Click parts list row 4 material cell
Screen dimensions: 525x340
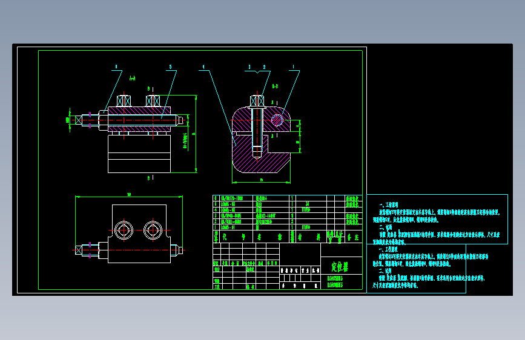(311, 210)
